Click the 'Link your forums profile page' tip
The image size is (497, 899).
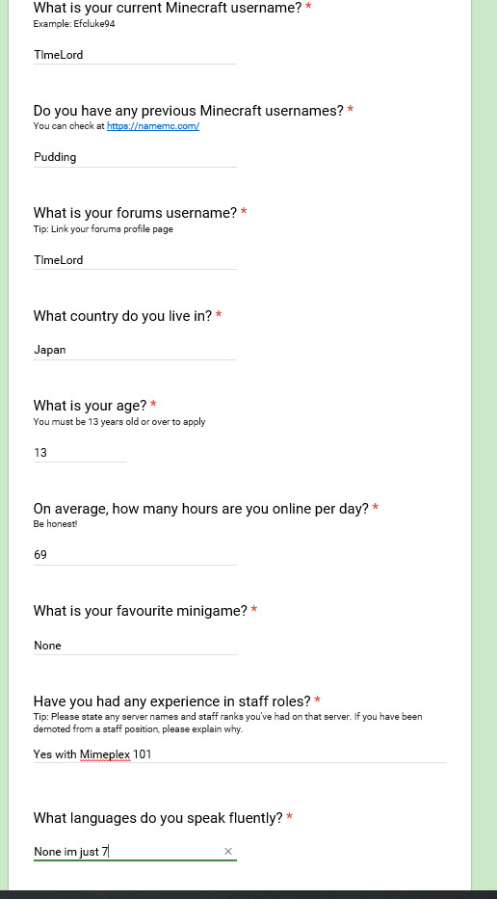click(x=103, y=229)
